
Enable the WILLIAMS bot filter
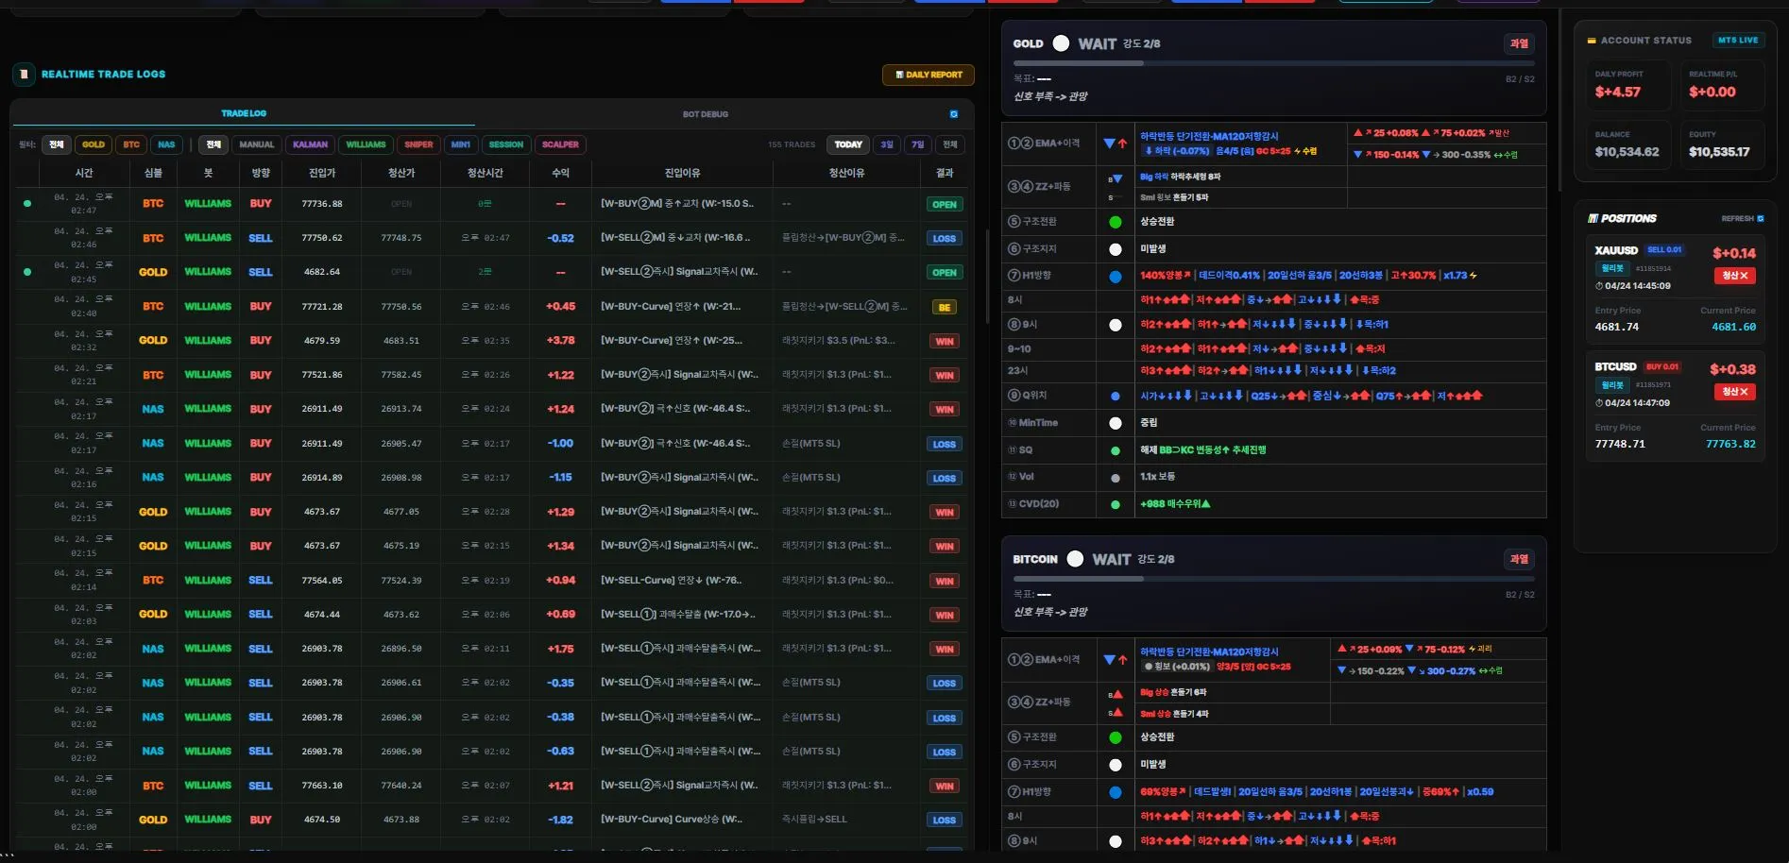click(366, 144)
